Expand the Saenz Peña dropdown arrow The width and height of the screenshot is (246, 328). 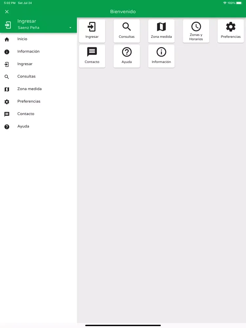tap(70, 28)
